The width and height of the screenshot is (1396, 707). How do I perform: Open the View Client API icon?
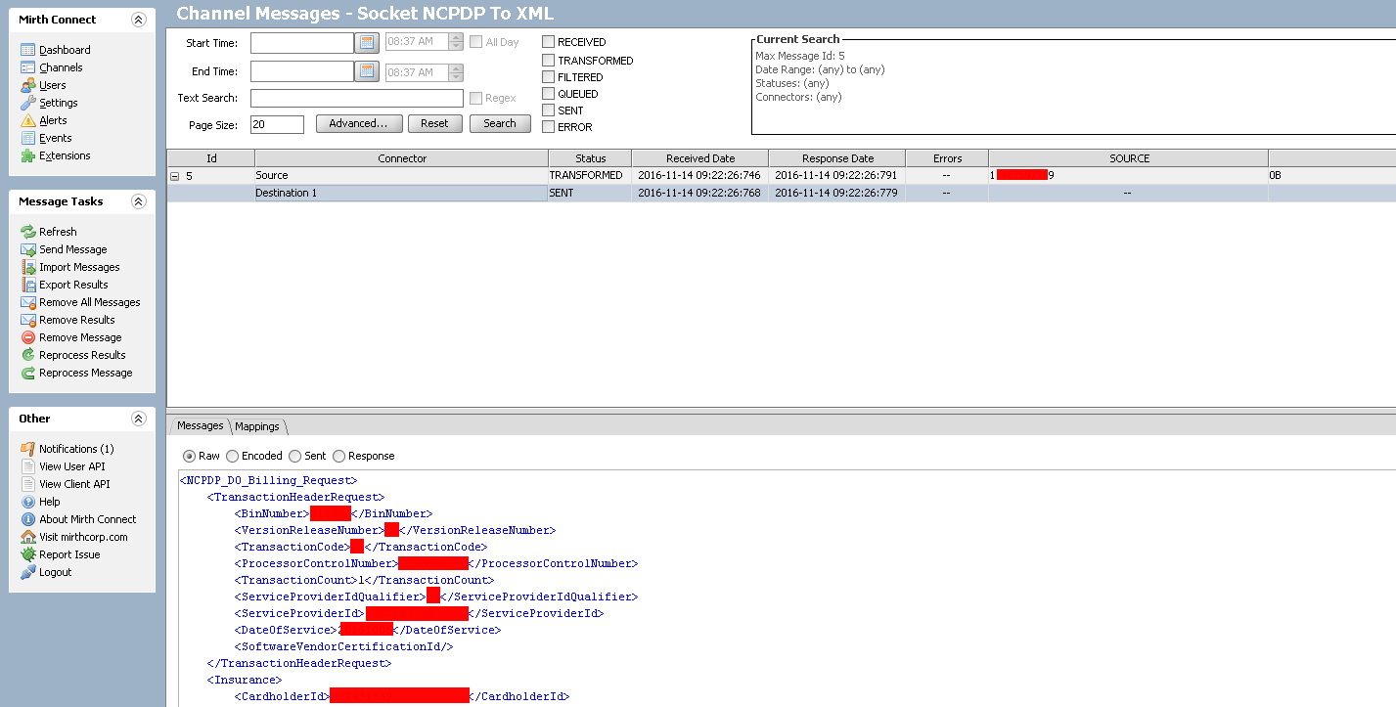(x=28, y=484)
